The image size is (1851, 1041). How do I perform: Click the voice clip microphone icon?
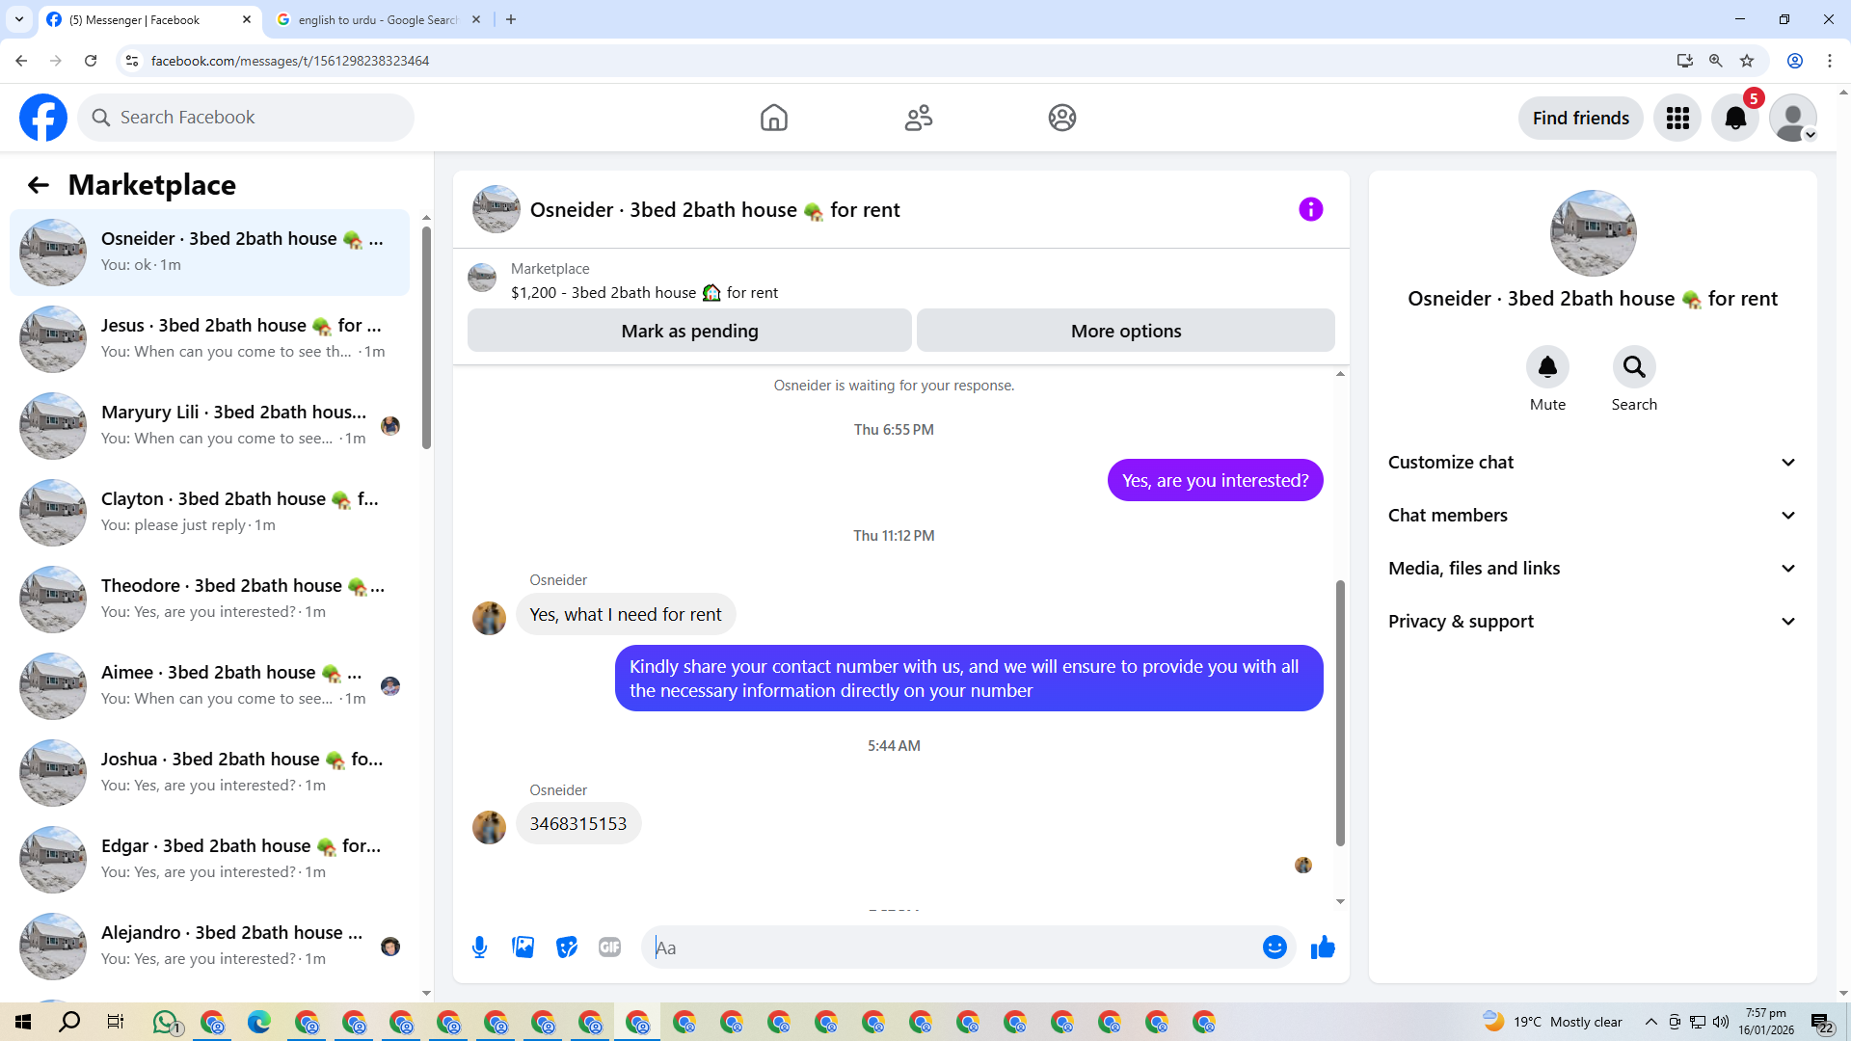click(x=479, y=948)
